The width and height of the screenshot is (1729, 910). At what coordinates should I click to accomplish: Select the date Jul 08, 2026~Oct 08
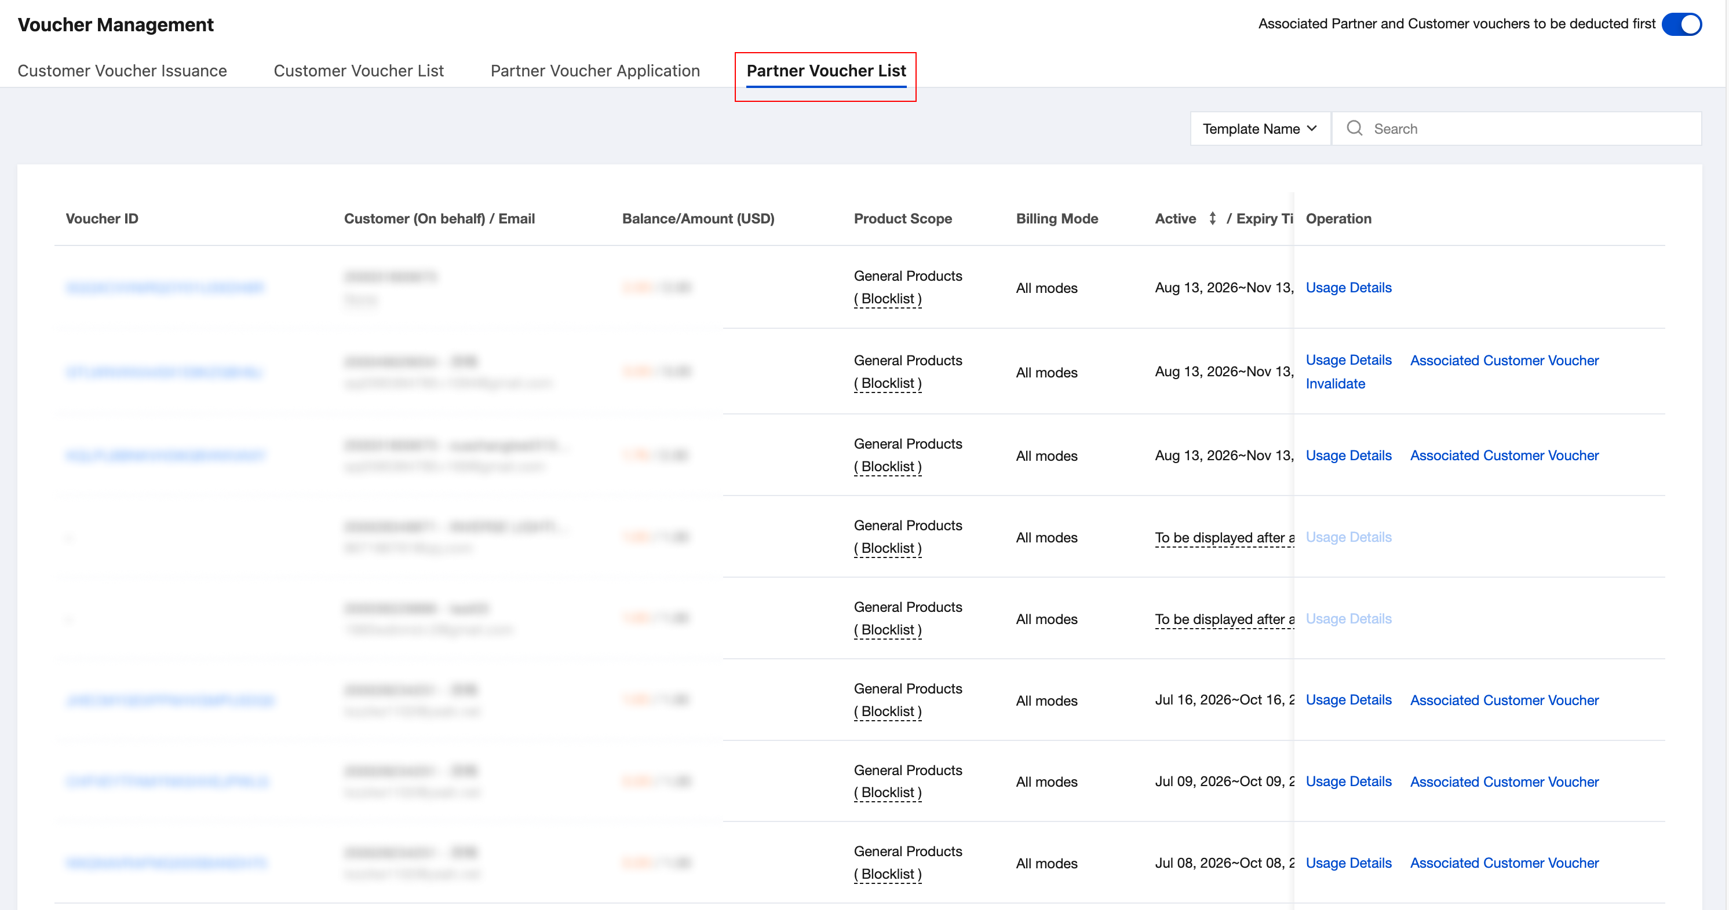pos(1224,863)
